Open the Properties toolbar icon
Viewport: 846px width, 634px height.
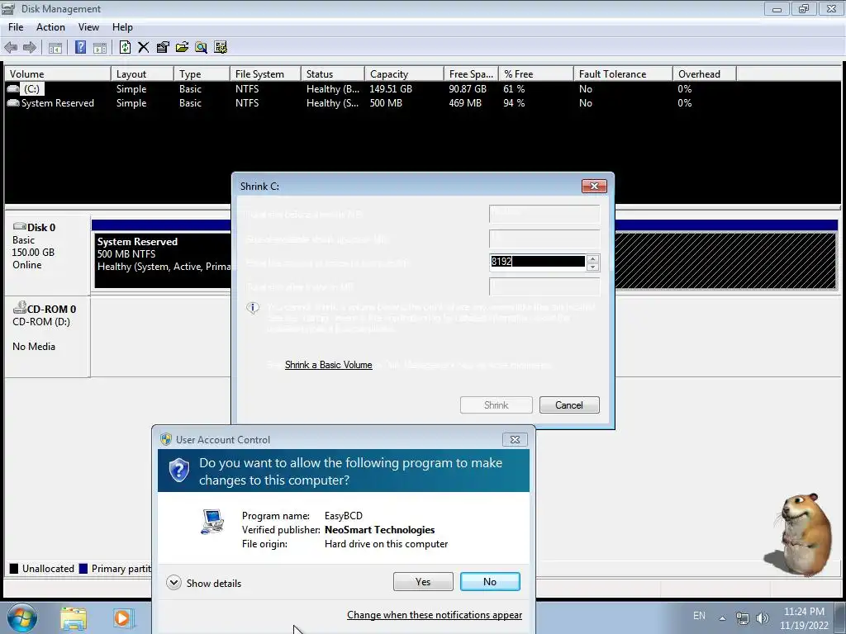click(x=163, y=47)
